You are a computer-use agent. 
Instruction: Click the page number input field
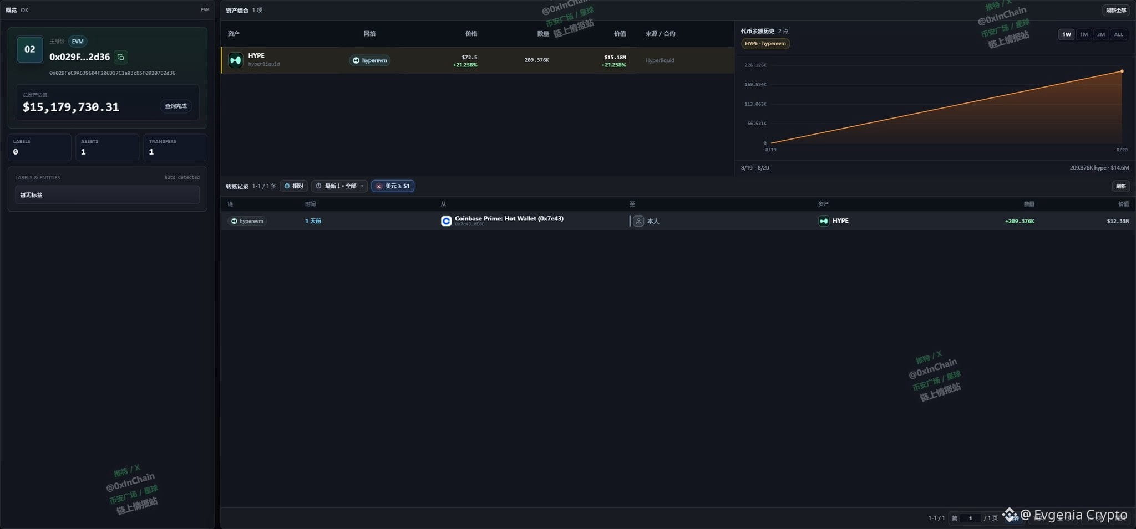(x=970, y=518)
